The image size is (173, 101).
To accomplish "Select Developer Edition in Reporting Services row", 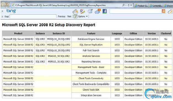I will click(133, 62).
